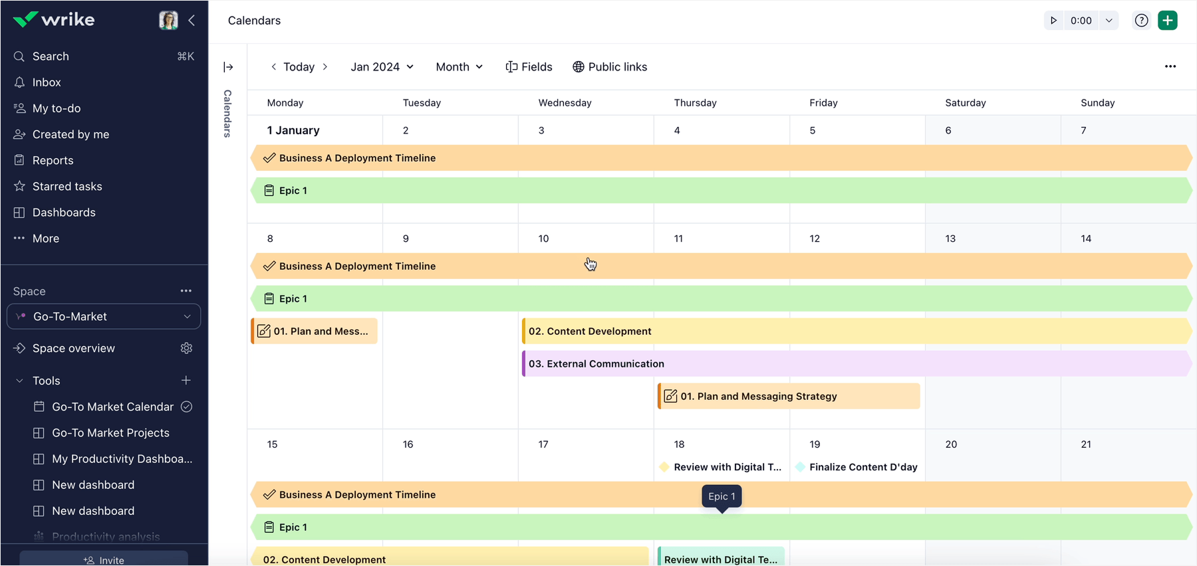Screen dimensions: 1197x566
Task: Open the 03. External Communication bar
Action: pyautogui.click(x=857, y=363)
